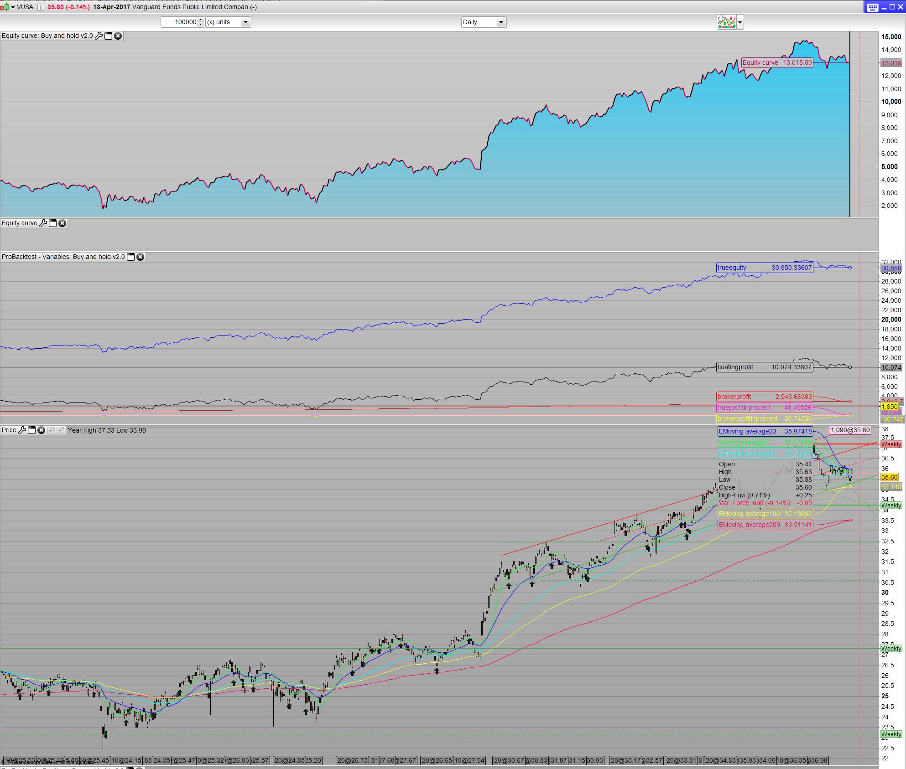This screenshot has width=906, height=769.
Task: Click the info icon beside VUSA
Action: pyautogui.click(x=41, y=7)
